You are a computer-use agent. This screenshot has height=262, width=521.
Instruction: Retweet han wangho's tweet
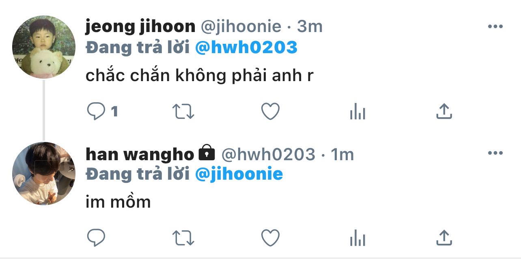point(183,238)
